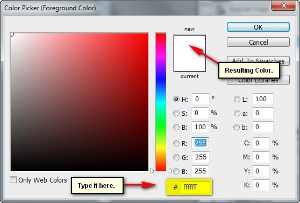
Task: Select the S saturation radio button
Action: click(176, 113)
